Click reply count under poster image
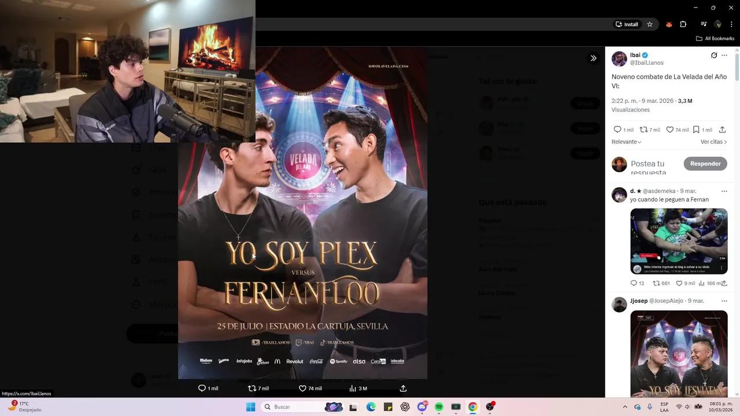Screen dimensions: 740x416 (208, 388)
